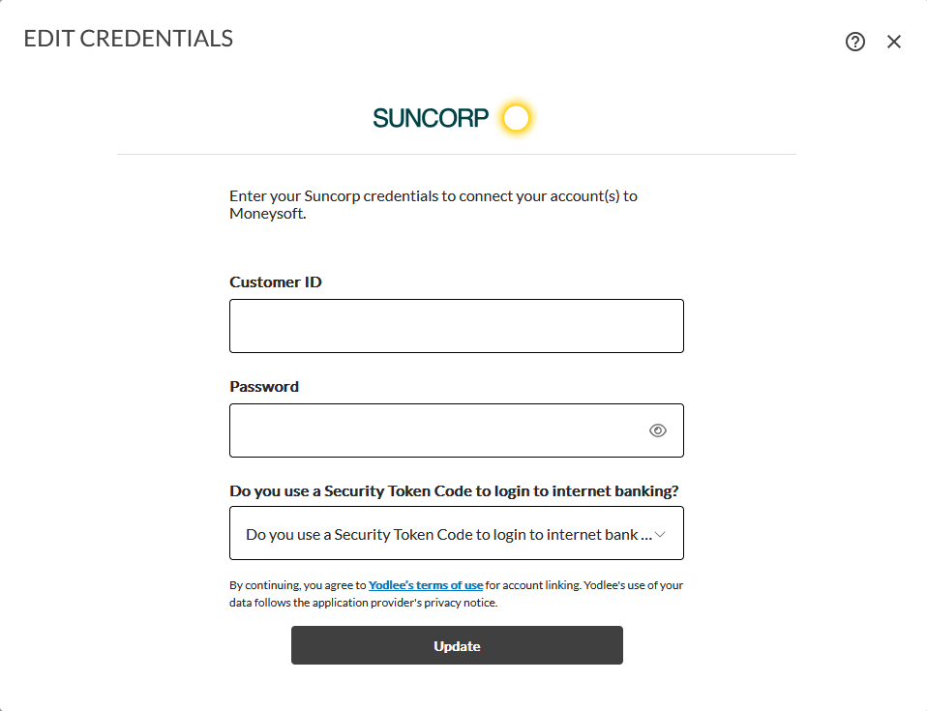Image resolution: width=927 pixels, height=711 pixels.
Task: Open the help question mark icon
Action: pyautogui.click(x=855, y=42)
